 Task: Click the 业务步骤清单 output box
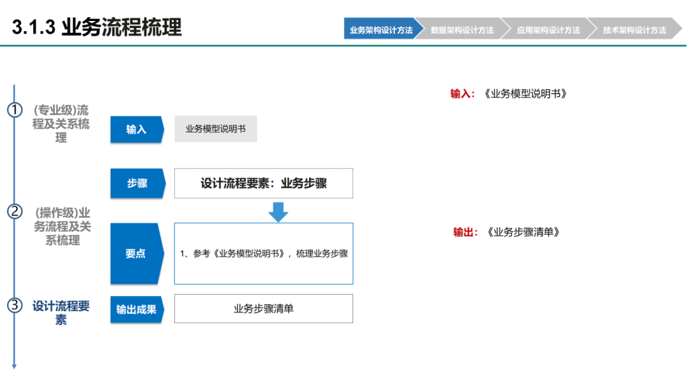(263, 309)
